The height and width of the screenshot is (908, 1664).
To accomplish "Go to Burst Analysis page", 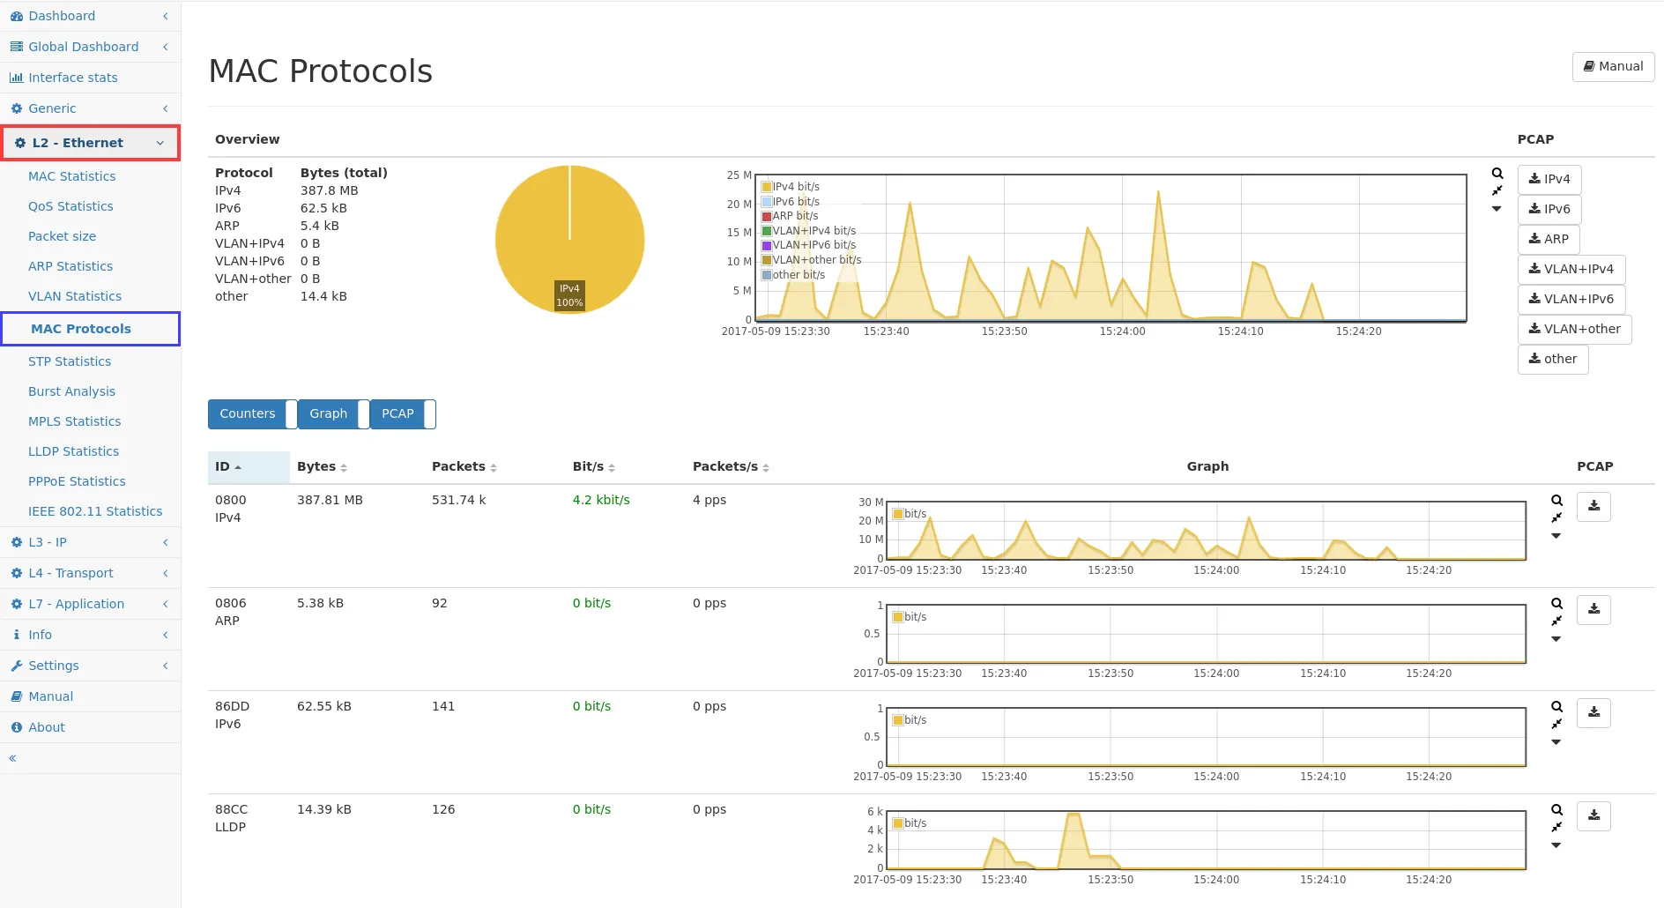I will [71, 391].
